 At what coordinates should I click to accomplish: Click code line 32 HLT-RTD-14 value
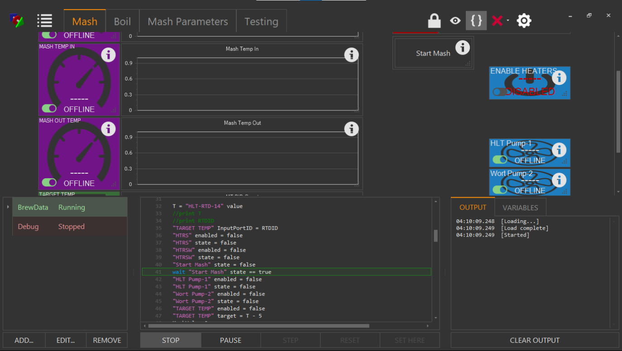(207, 206)
